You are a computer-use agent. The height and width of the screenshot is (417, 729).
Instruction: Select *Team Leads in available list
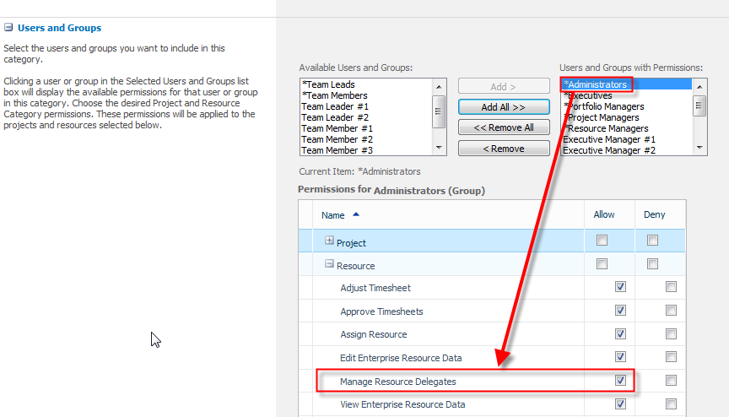coord(328,84)
